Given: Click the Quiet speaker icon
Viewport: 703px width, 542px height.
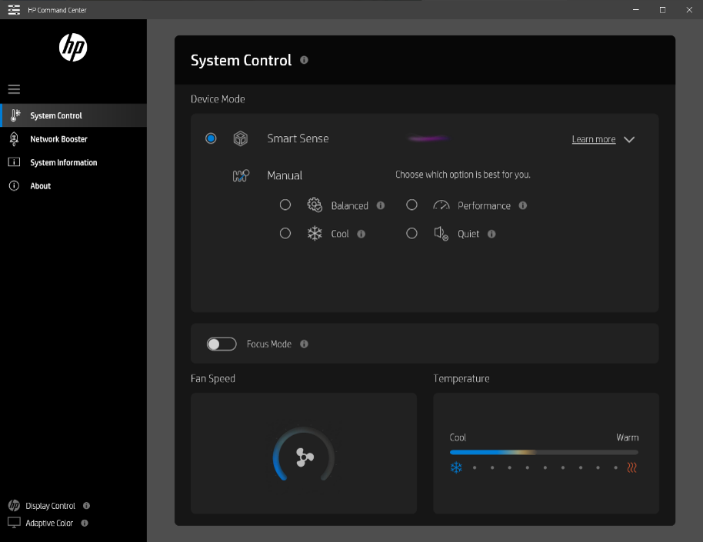Looking at the screenshot, I should (441, 233).
